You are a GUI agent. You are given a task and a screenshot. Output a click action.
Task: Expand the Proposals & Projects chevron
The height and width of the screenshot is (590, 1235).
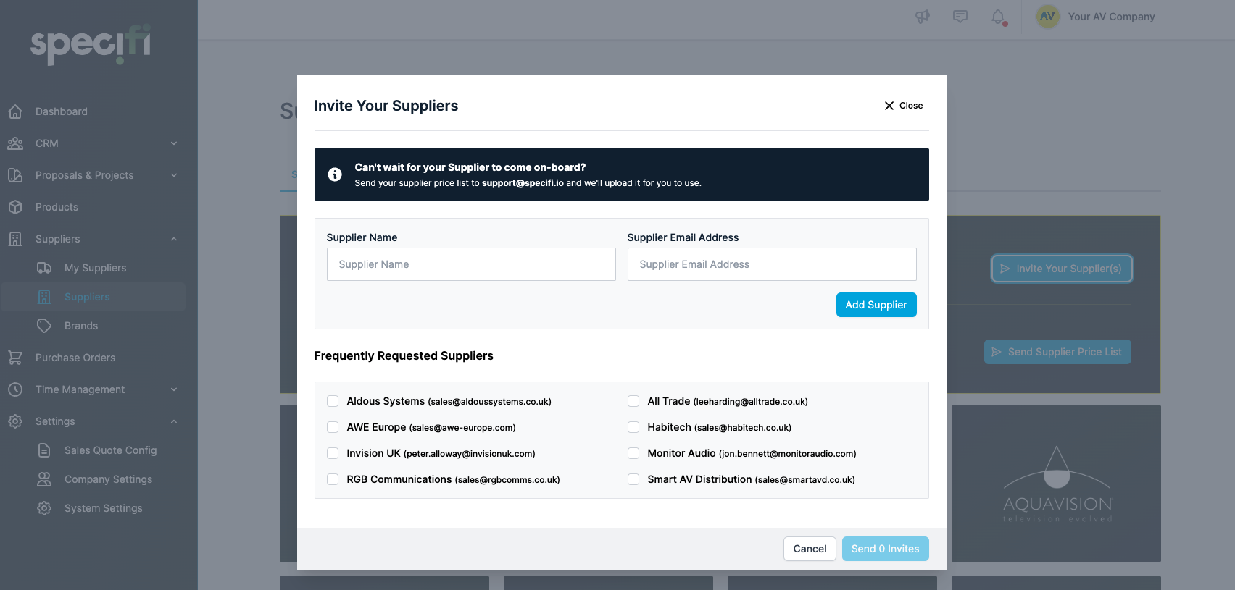[174, 175]
